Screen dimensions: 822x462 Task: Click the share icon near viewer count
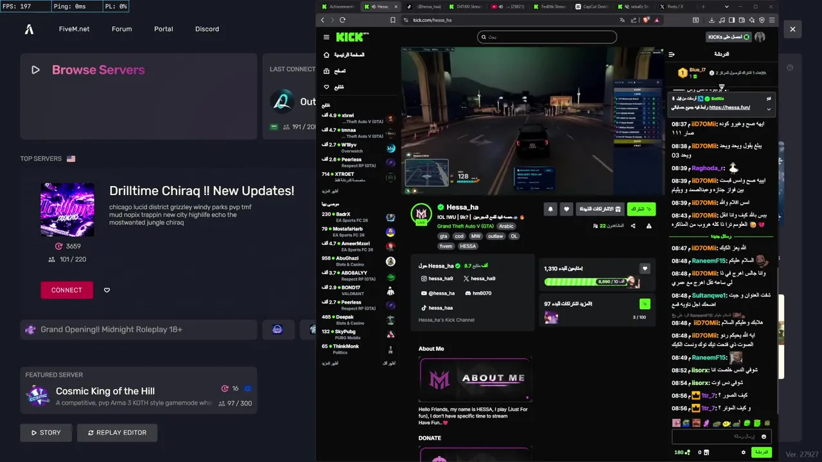click(x=633, y=226)
